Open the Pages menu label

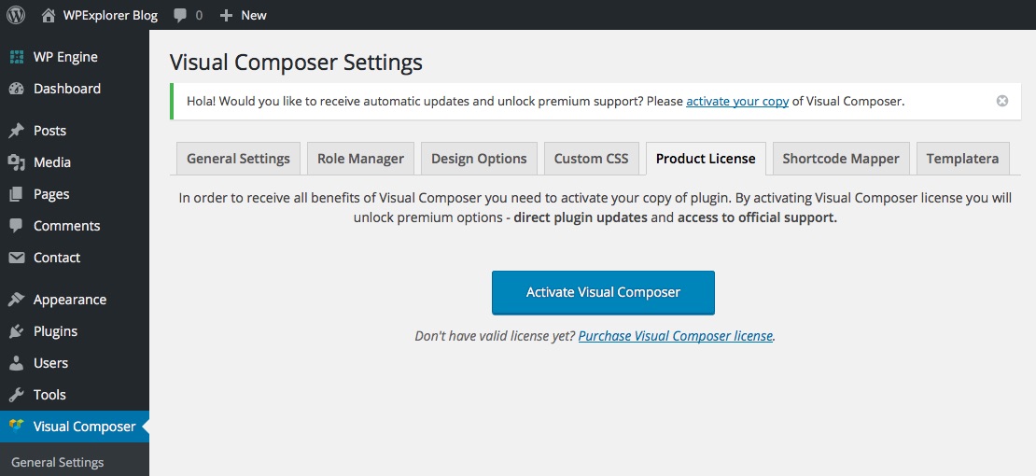[x=51, y=194]
